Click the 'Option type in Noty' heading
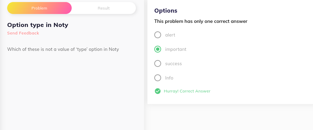This screenshot has height=130, width=313. 38,25
